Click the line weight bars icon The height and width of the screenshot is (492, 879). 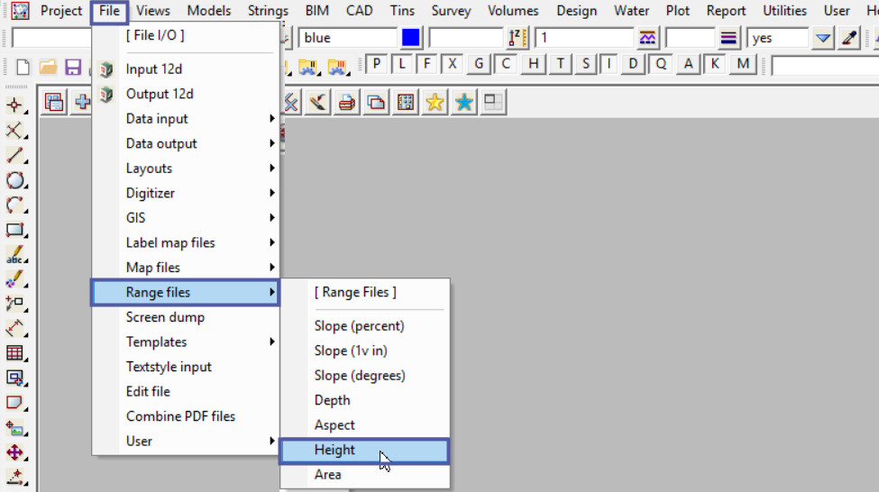pyautogui.click(x=728, y=38)
